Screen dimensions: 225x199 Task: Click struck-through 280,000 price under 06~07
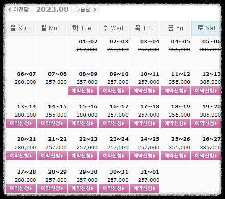[26, 82]
